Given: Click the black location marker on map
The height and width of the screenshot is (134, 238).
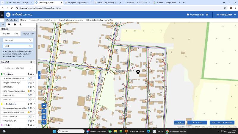Looking at the screenshot, I should coord(138,72).
